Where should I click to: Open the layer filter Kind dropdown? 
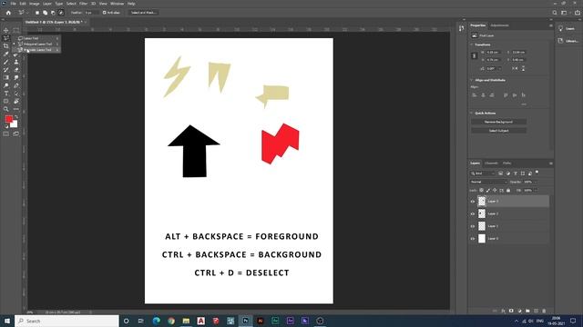tap(483, 173)
